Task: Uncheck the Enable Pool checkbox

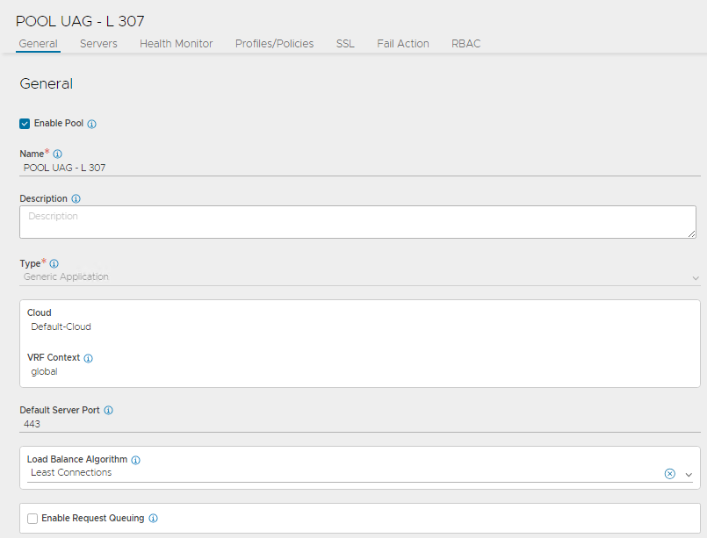Action: tap(25, 124)
